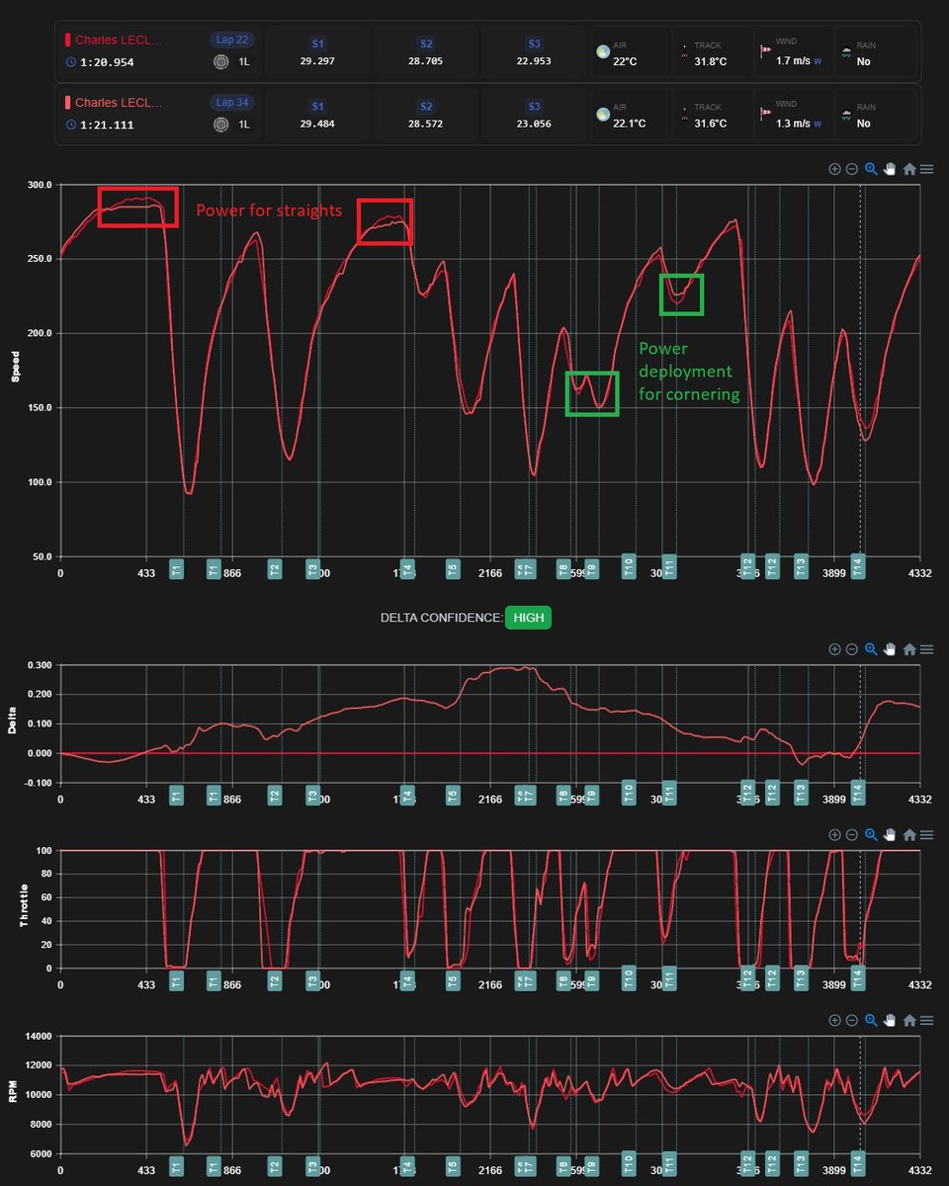Open hamburger menu of the Delta chart
The width and height of the screenshot is (949, 1186).
(x=926, y=649)
